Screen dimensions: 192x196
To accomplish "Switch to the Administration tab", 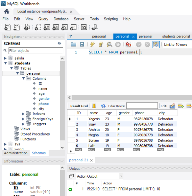I will [16, 153].
